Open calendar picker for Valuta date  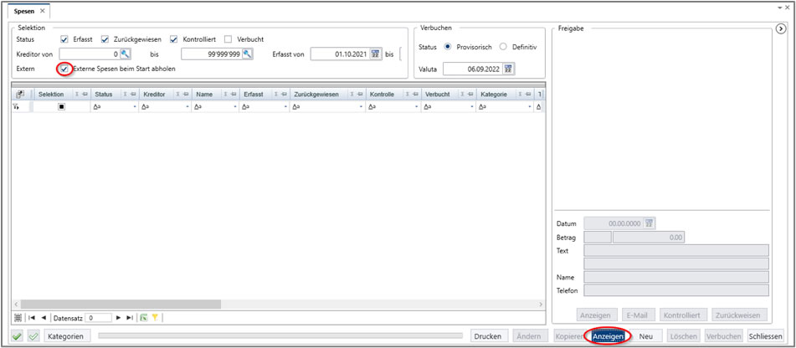pyautogui.click(x=509, y=69)
